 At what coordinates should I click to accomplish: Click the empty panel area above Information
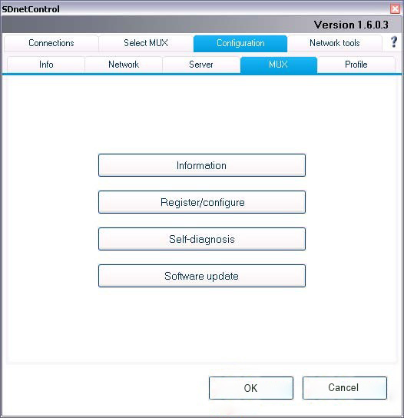[202, 114]
